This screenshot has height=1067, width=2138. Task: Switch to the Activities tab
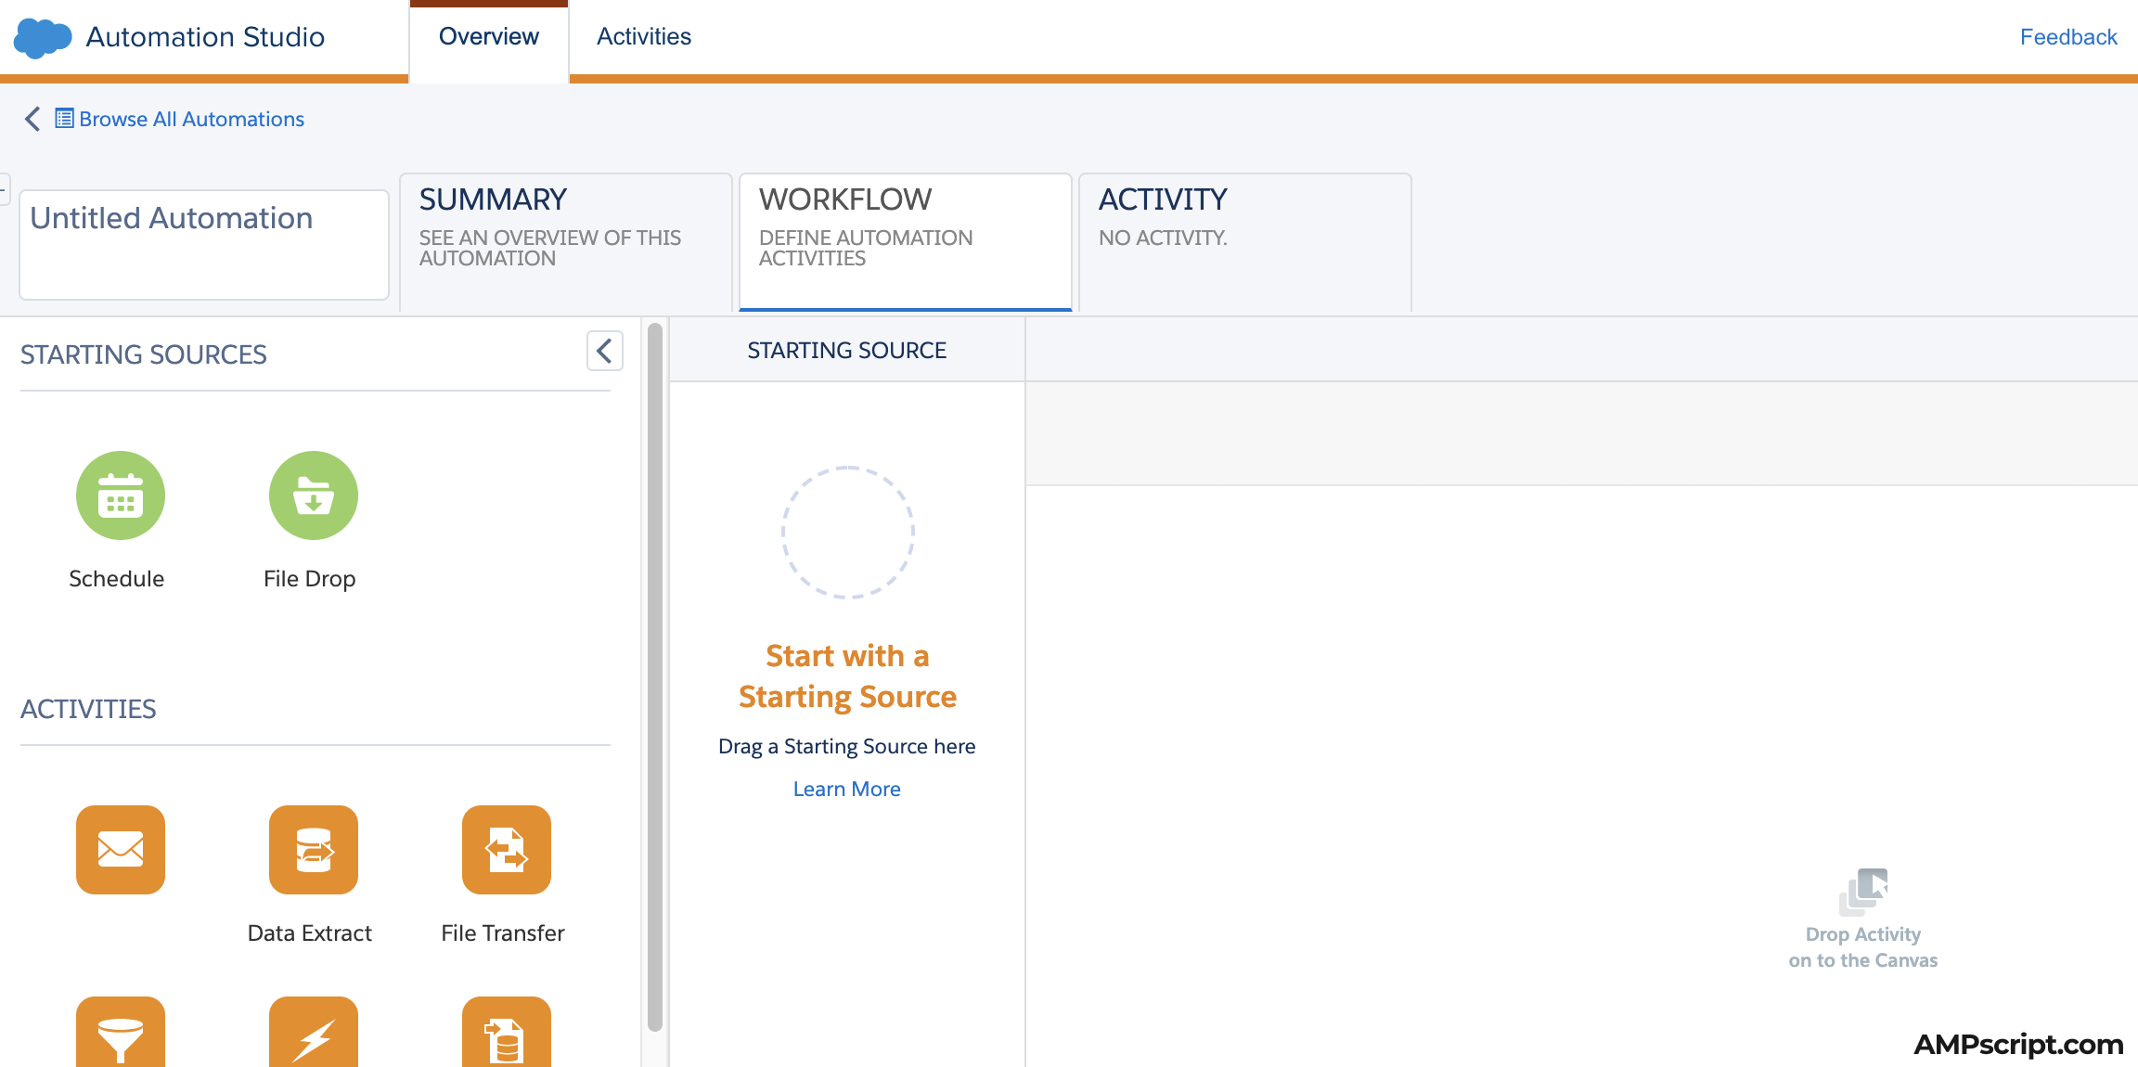(x=643, y=36)
